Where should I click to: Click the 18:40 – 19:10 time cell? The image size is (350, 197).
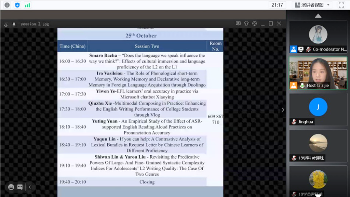[72, 145]
